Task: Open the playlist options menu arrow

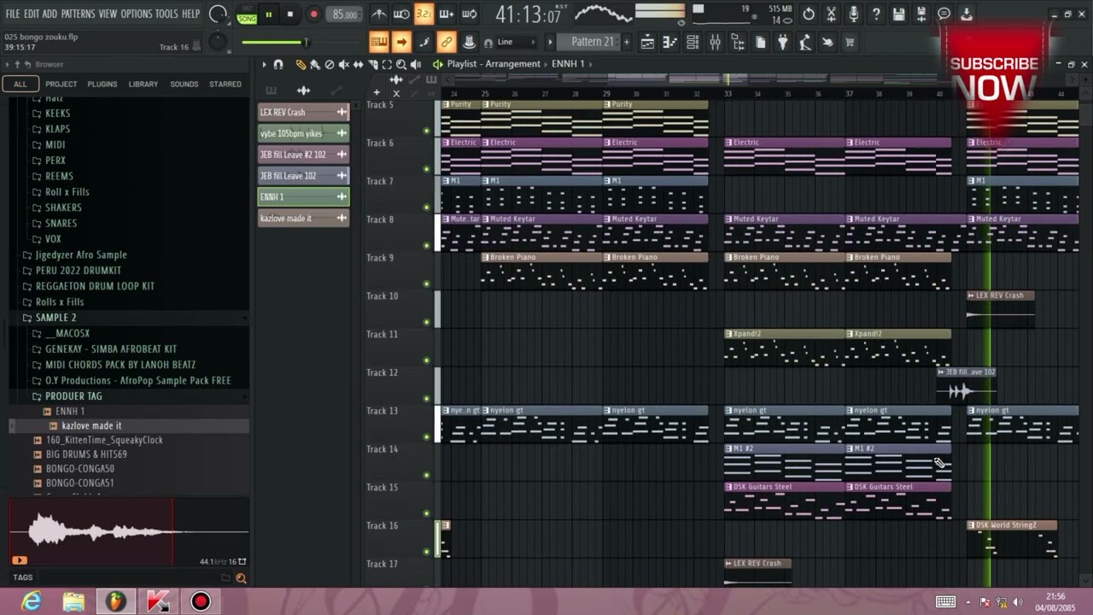Action: tap(264, 64)
